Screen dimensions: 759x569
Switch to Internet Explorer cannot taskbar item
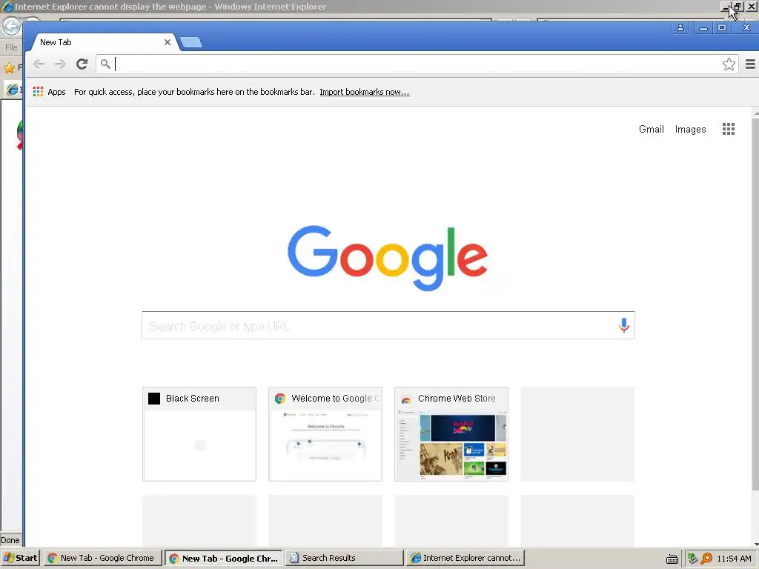465,558
